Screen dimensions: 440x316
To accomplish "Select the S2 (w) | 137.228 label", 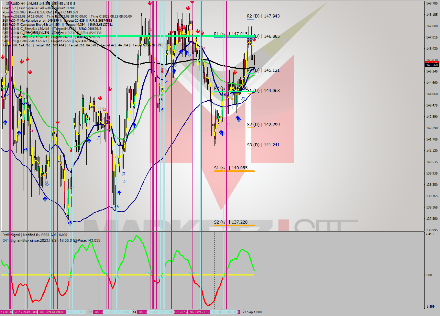I will coord(230,222).
